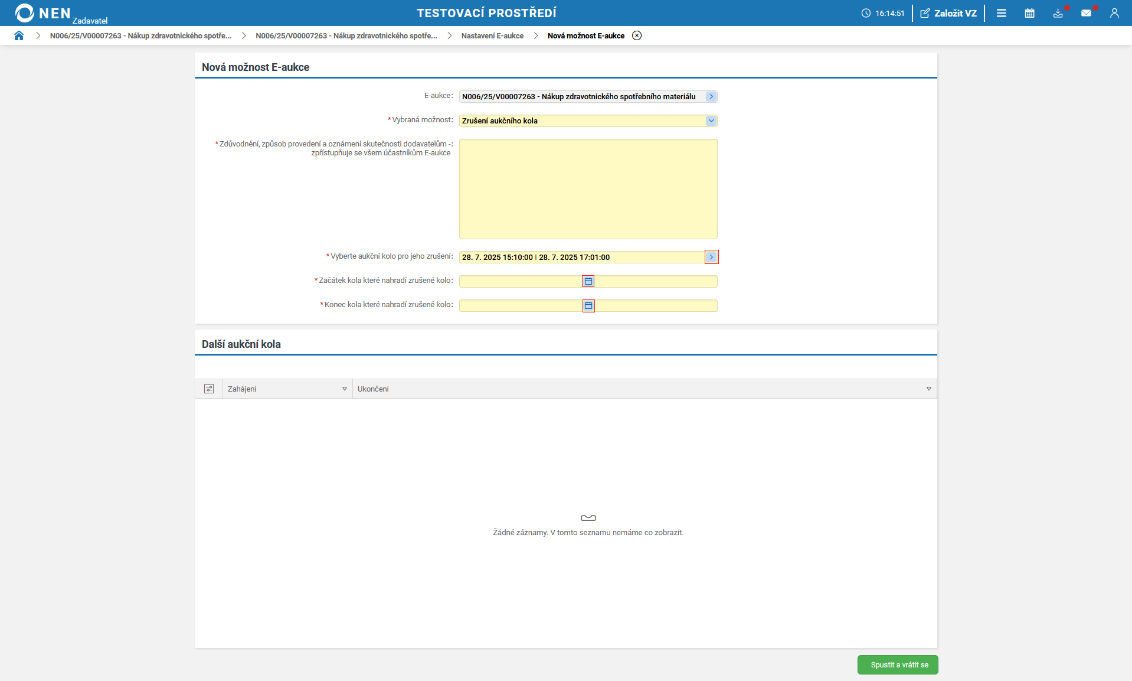Image resolution: width=1132 pixels, height=681 pixels.
Task: Close the Nová možnost E-aukce breadcrumb
Action: tap(637, 35)
